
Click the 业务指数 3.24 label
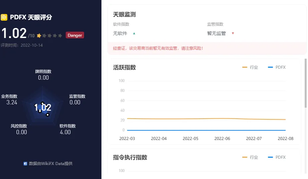point(9,100)
